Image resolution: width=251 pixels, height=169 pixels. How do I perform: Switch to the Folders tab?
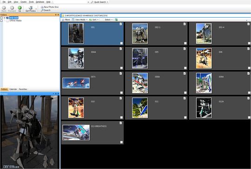point(4,89)
